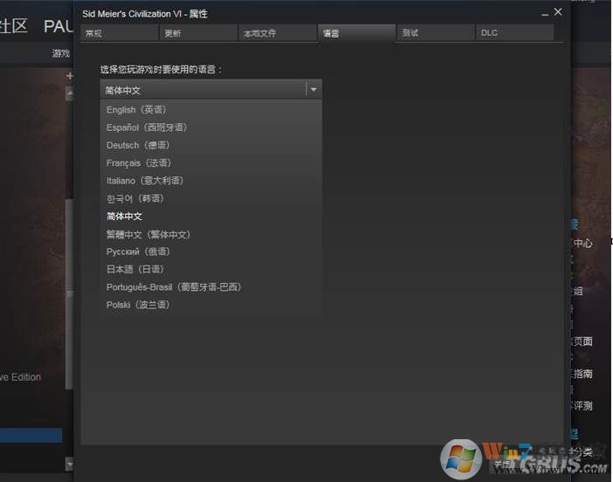
Task: Select Français (法语) language option
Action: coord(138,163)
